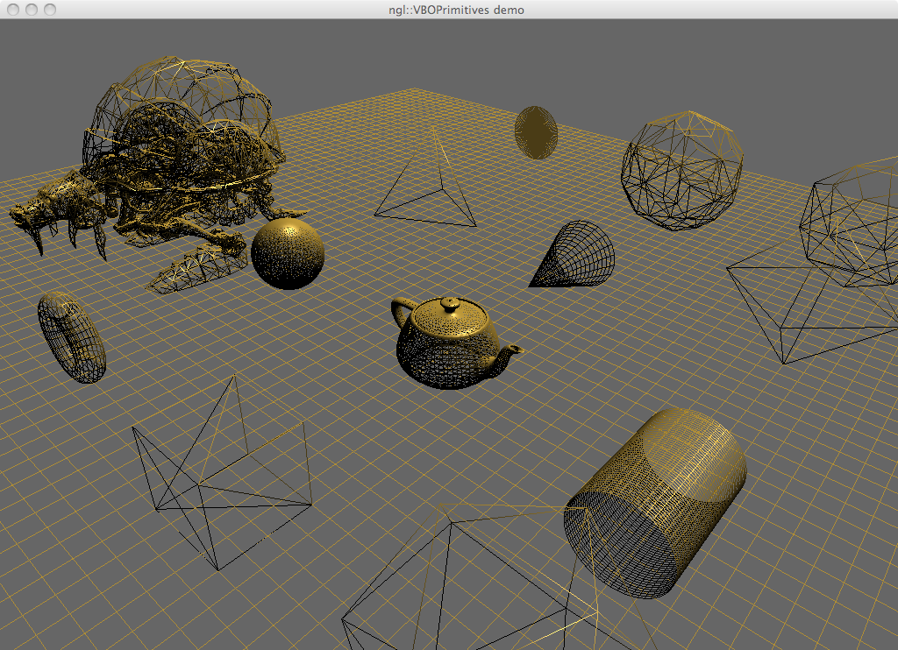898x650 pixels.
Task: Select the wireframe torus
Action: pos(72,337)
